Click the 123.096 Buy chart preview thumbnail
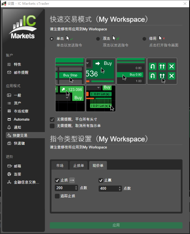The height and width of the screenshot is (234, 190). pos(70,98)
